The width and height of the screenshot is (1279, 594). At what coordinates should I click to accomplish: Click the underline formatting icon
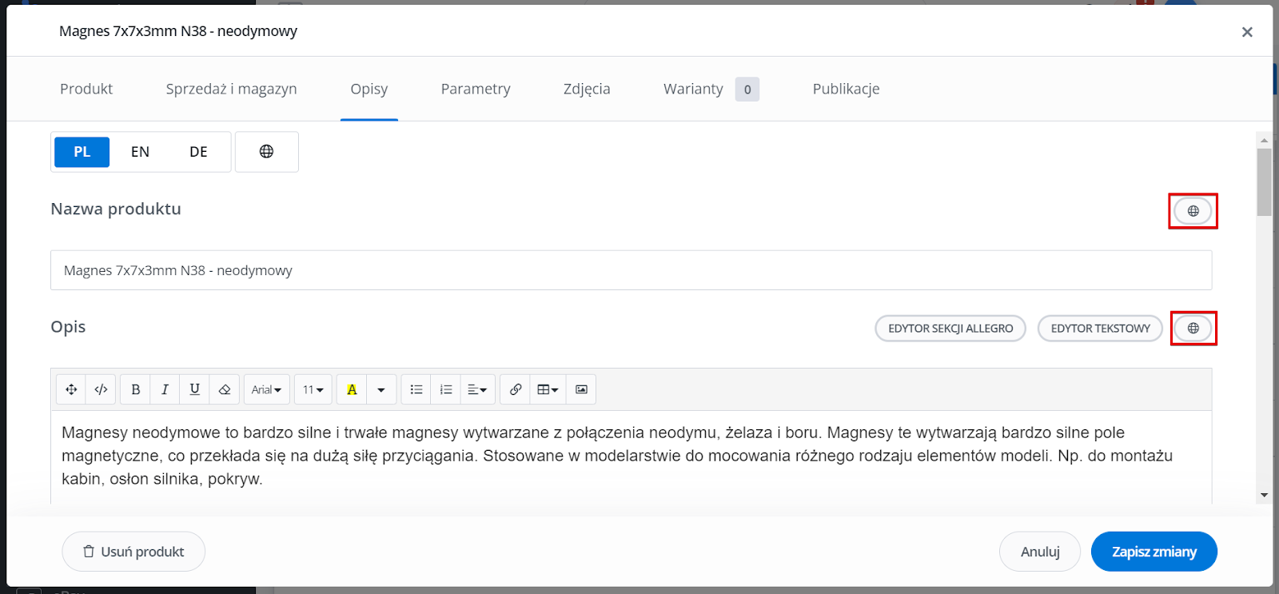pyautogui.click(x=194, y=389)
